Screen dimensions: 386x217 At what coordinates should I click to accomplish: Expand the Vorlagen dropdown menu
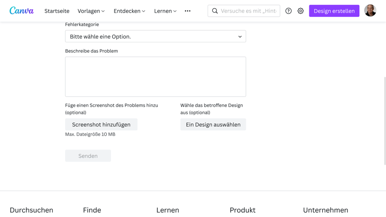click(91, 11)
